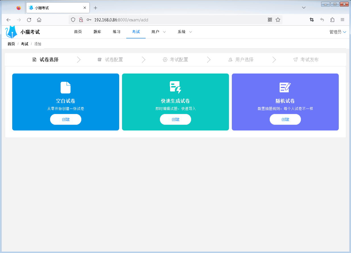
Task: Click the quick generate paper lightning icon
Action: (x=175, y=87)
